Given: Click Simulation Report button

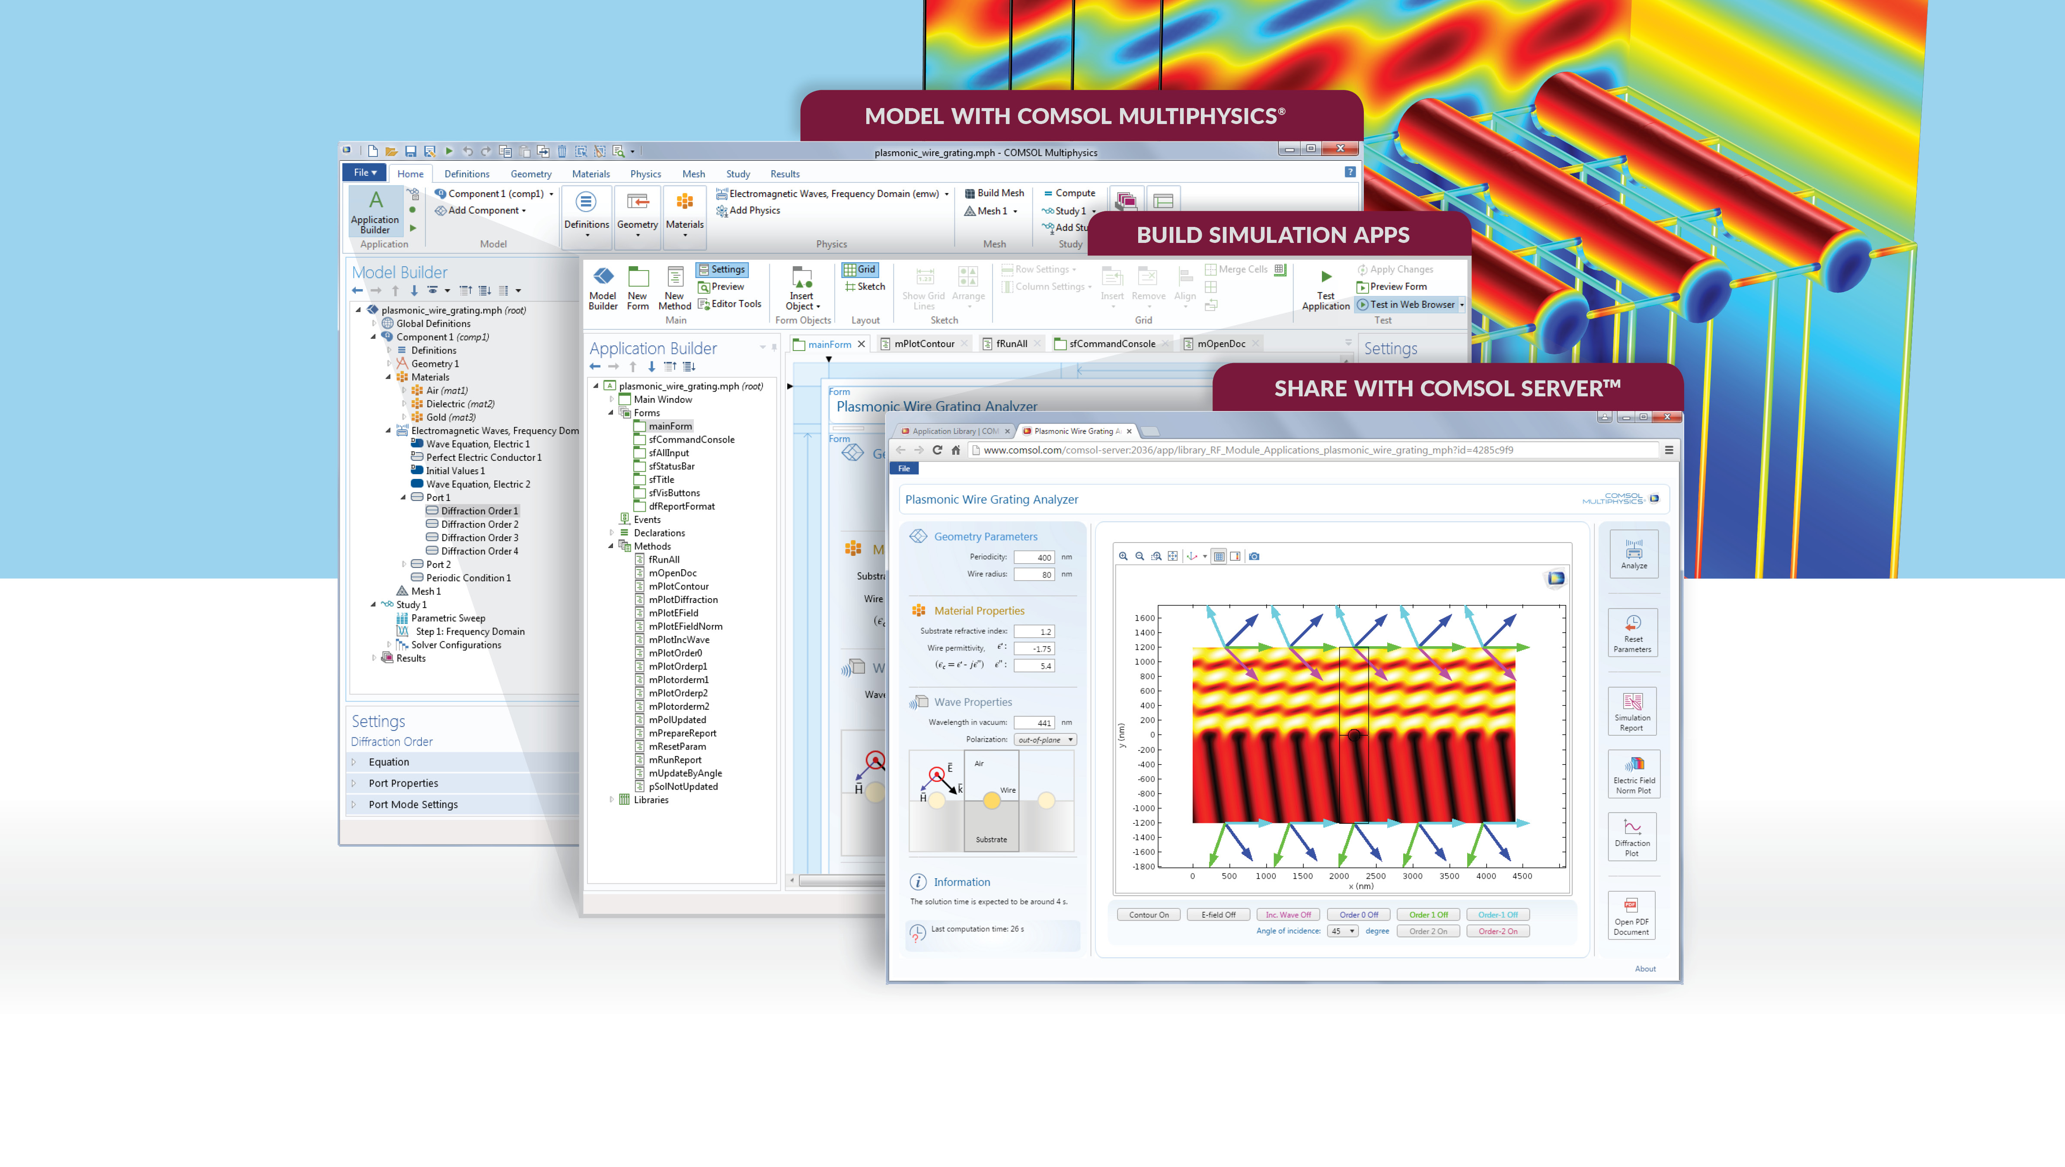Looking at the screenshot, I should click(x=1633, y=711).
